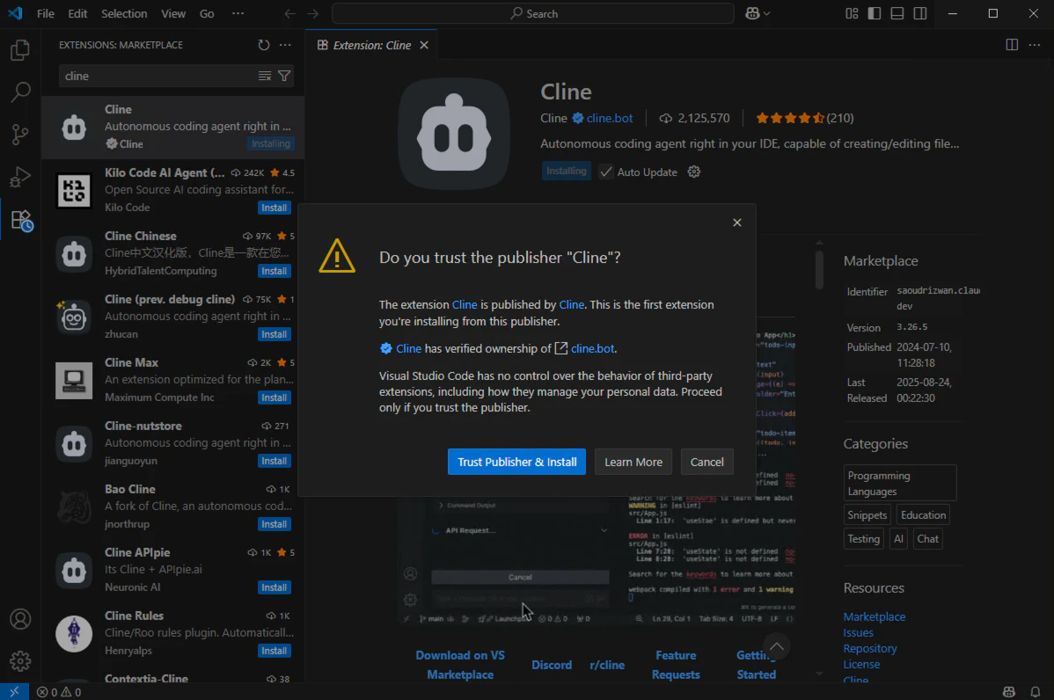This screenshot has width=1054, height=700.
Task: Toggle bottom panel visibility
Action: [x=897, y=13]
